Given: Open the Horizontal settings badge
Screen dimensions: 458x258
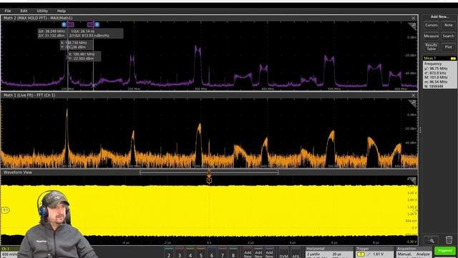Looking at the screenshot, I should 329,252.
